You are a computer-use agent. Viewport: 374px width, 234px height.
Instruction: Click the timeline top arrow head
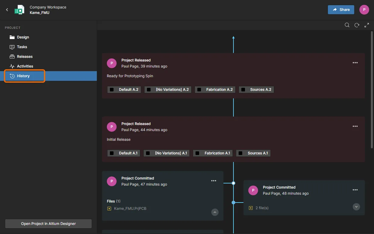pyautogui.click(x=233, y=38)
